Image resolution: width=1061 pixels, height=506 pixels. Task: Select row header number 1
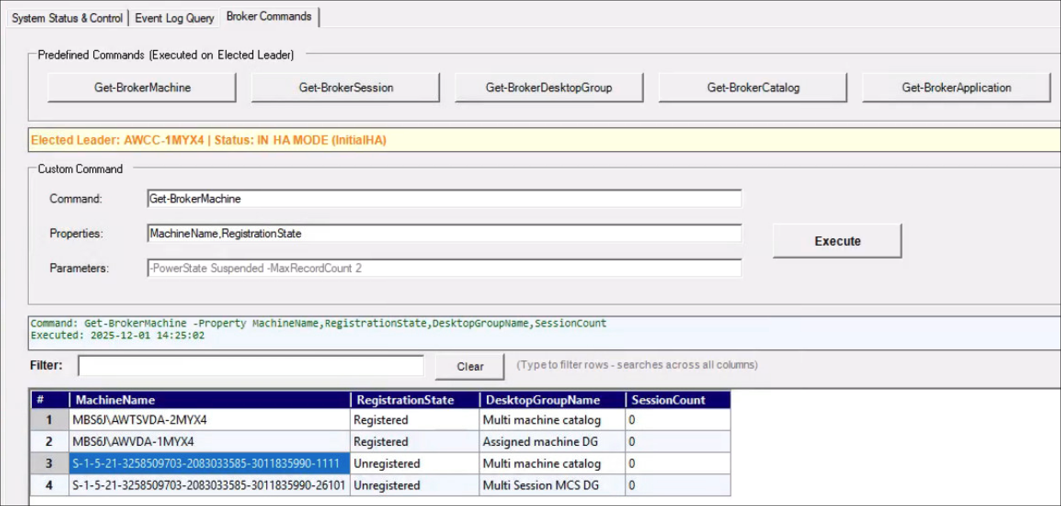[x=50, y=420]
